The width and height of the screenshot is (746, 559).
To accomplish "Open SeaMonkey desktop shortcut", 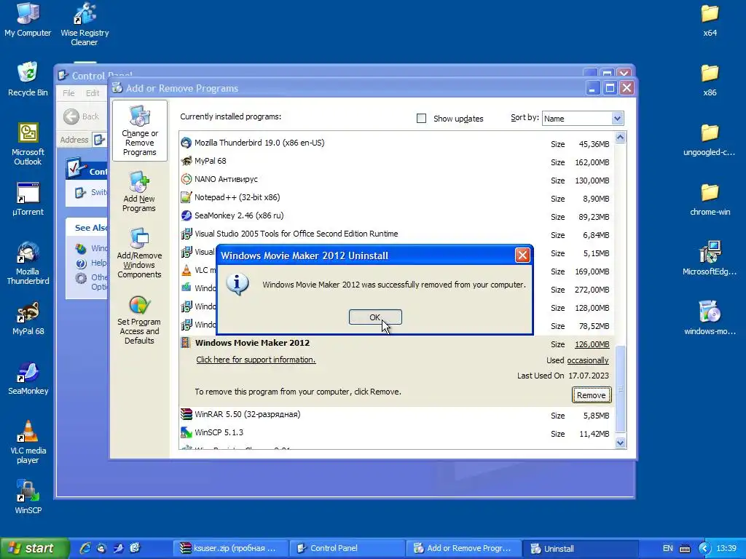I will [x=28, y=378].
